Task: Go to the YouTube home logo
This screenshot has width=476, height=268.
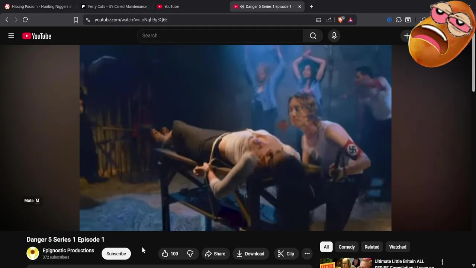Action: click(37, 36)
